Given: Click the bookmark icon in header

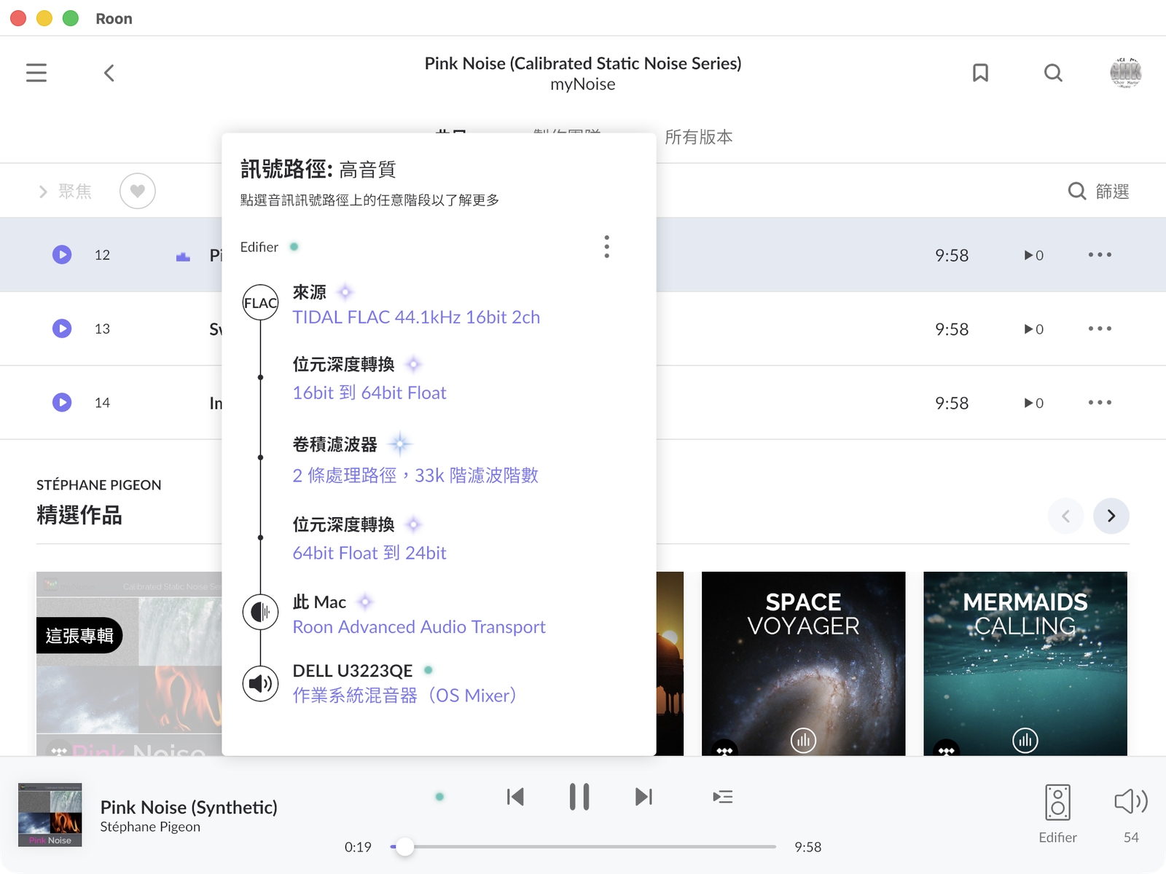Looking at the screenshot, I should coord(980,73).
